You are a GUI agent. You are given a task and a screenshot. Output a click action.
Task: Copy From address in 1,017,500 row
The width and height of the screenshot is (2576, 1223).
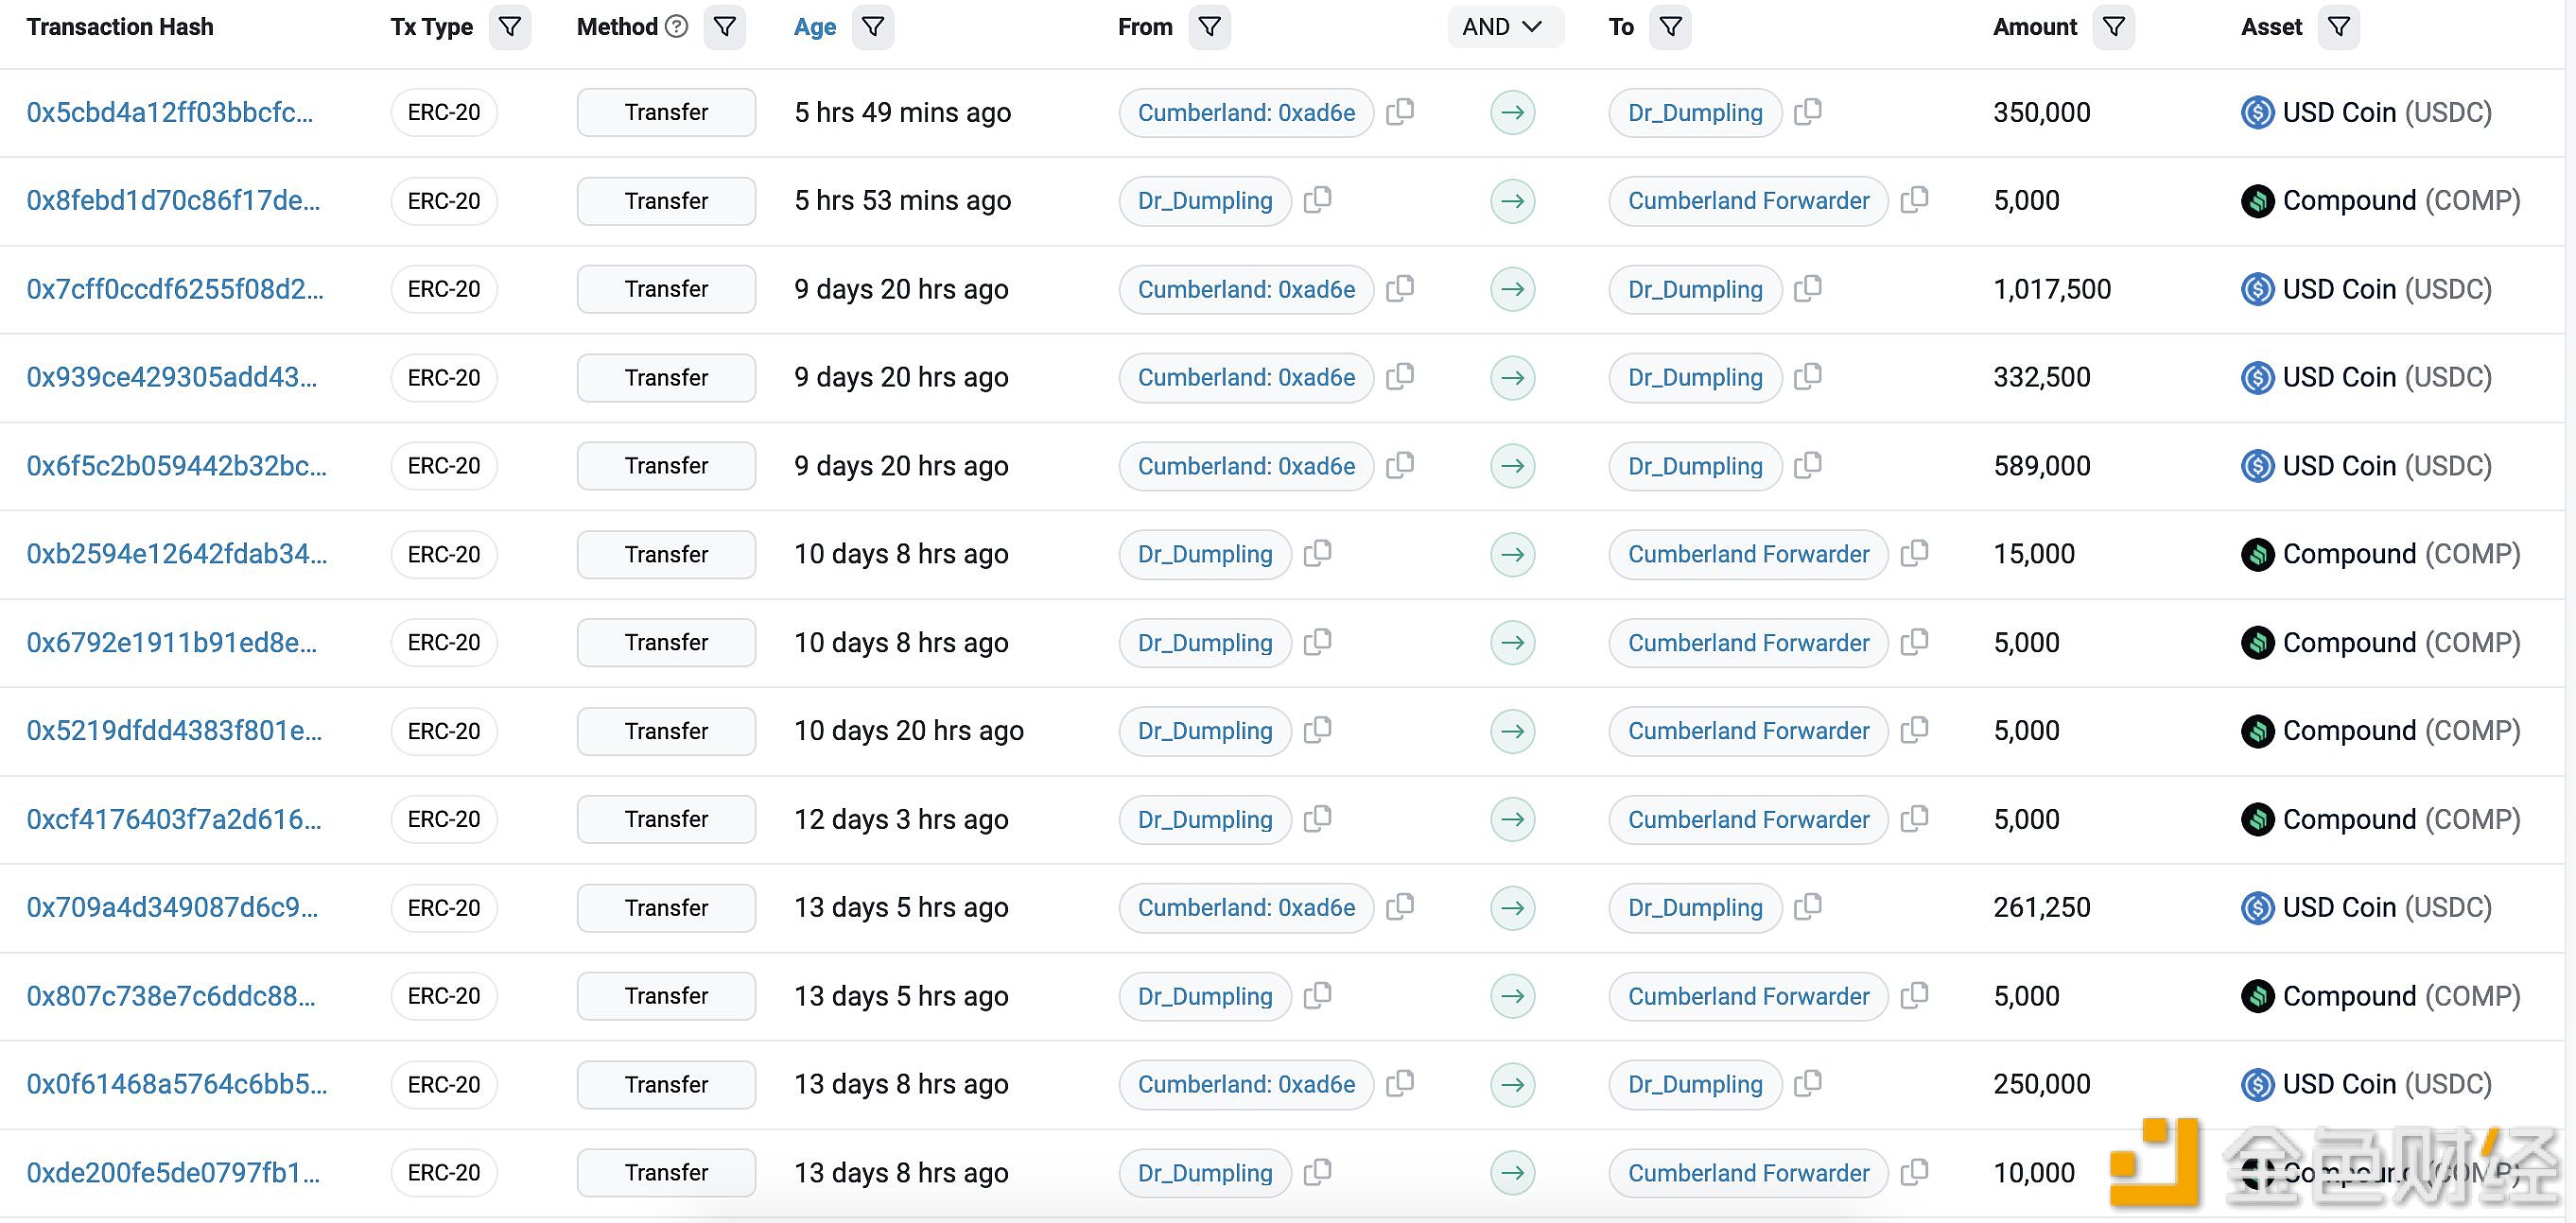click(x=1400, y=289)
